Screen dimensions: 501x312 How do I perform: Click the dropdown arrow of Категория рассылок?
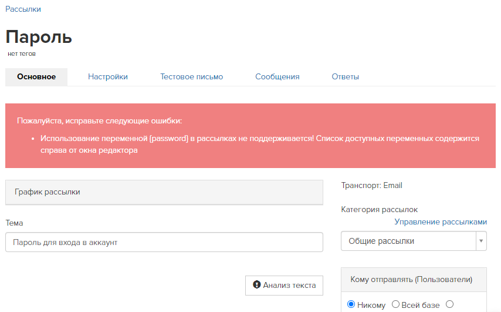(x=481, y=241)
